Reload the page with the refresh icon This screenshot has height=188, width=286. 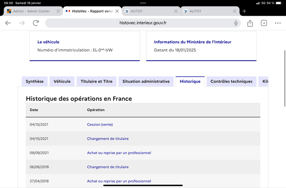point(36,23)
